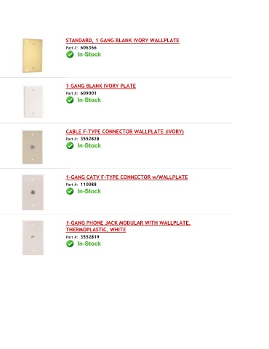Click In-Stock text under part 606366

pyautogui.click(x=89, y=55)
